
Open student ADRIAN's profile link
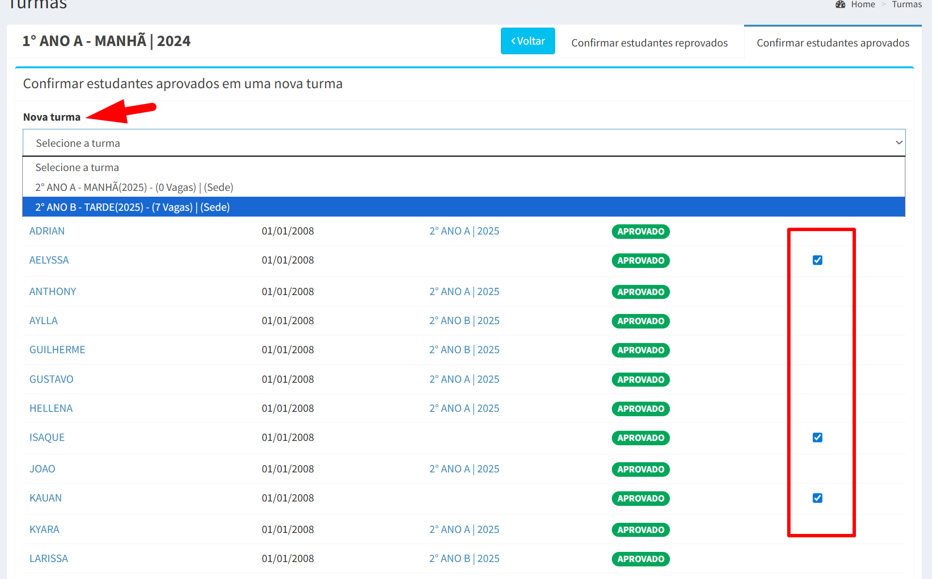(47, 231)
